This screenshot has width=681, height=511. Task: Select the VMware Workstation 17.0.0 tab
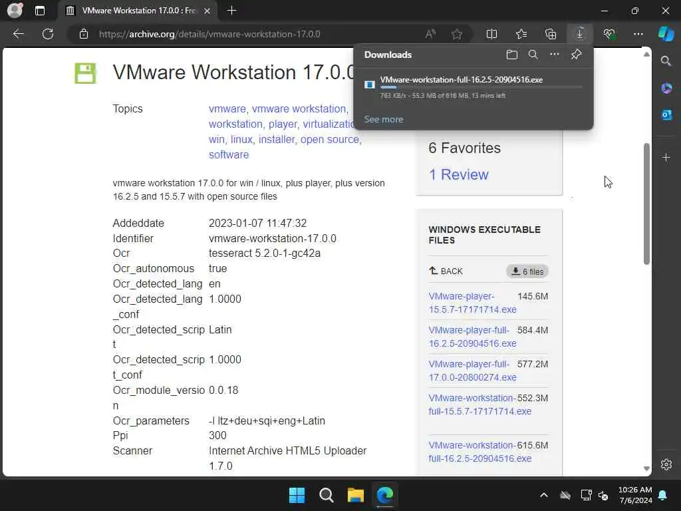138,11
